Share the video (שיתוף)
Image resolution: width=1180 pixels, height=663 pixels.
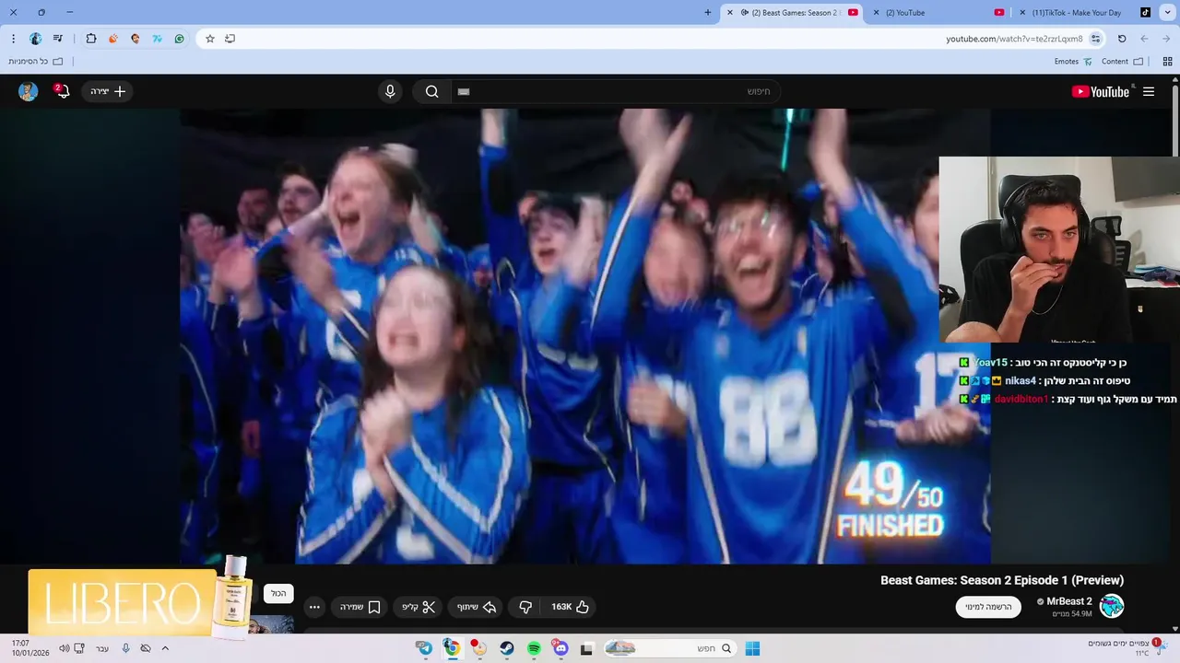click(477, 607)
